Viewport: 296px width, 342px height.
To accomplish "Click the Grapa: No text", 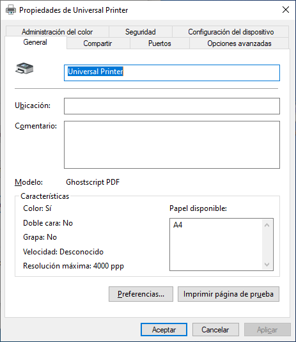I will point(40,237).
